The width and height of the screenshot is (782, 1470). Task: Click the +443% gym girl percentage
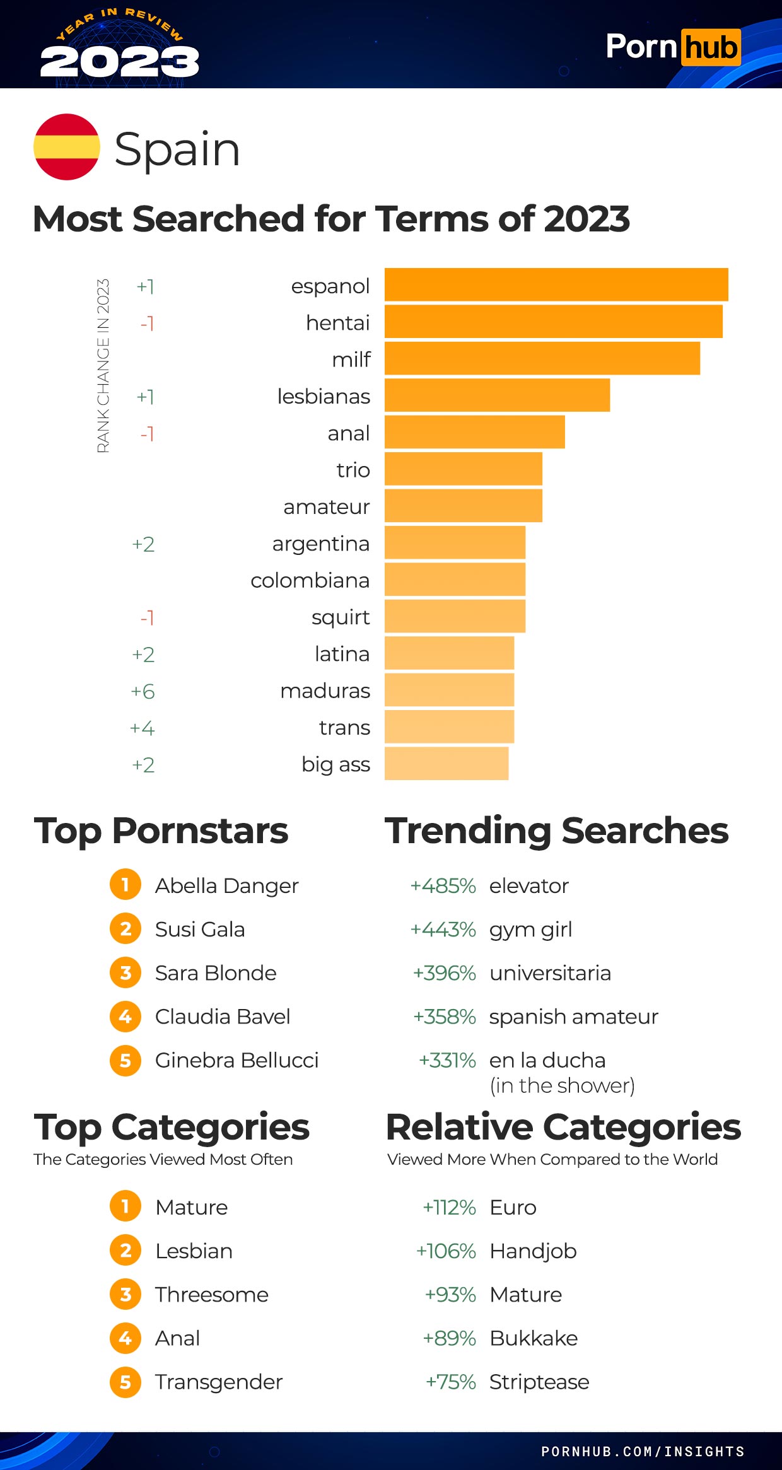443,929
